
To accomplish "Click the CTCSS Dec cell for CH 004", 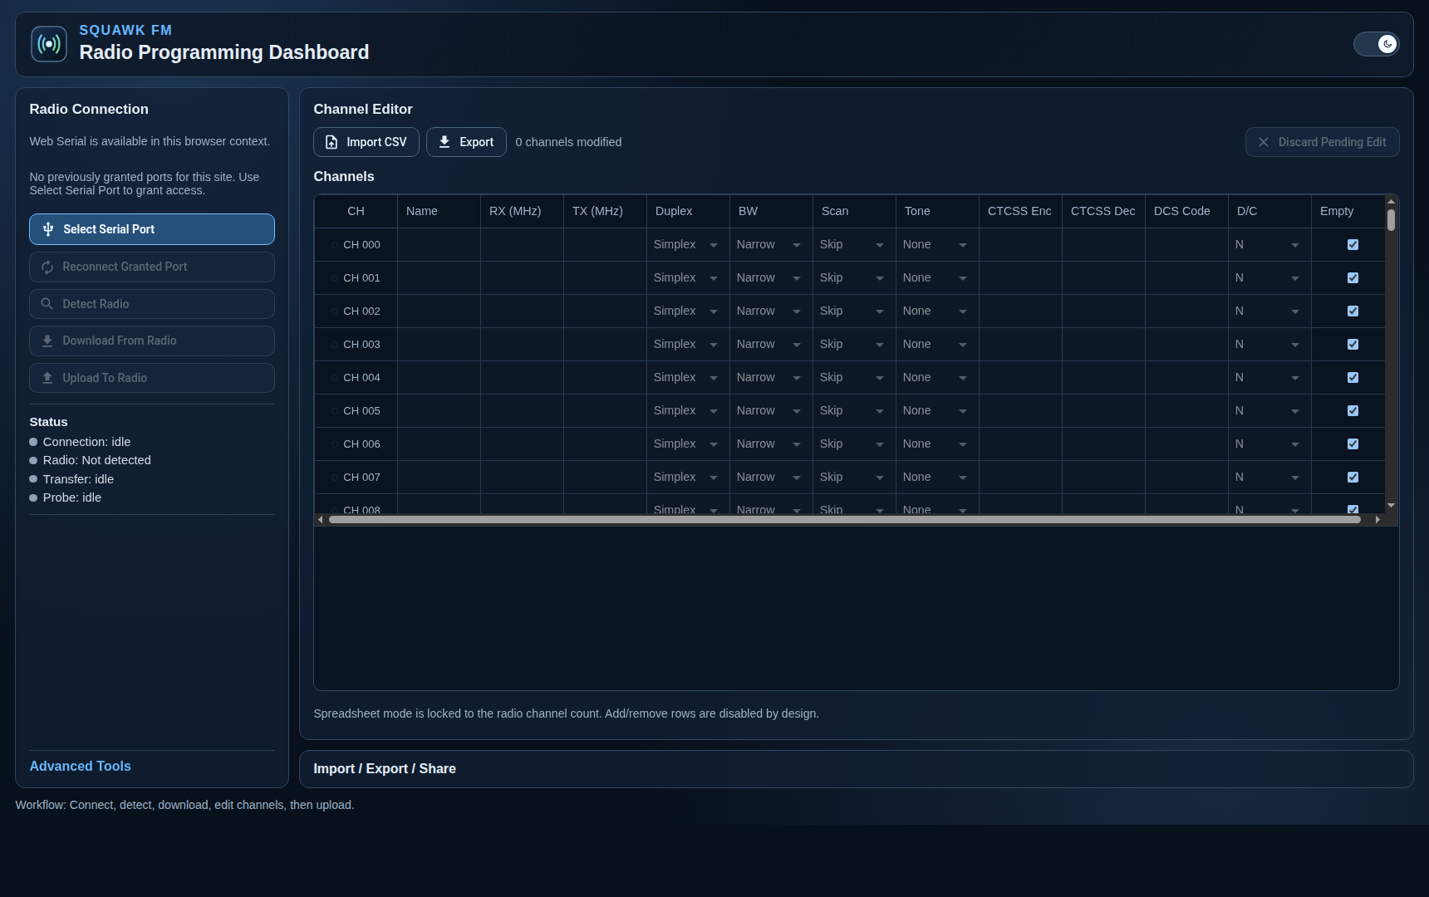I will pos(1103,378).
